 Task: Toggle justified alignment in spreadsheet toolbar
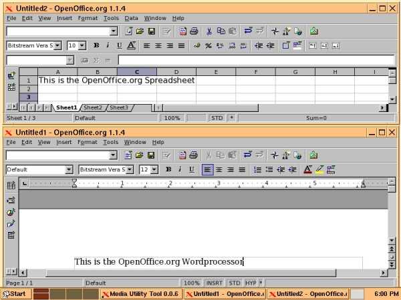click(x=182, y=45)
